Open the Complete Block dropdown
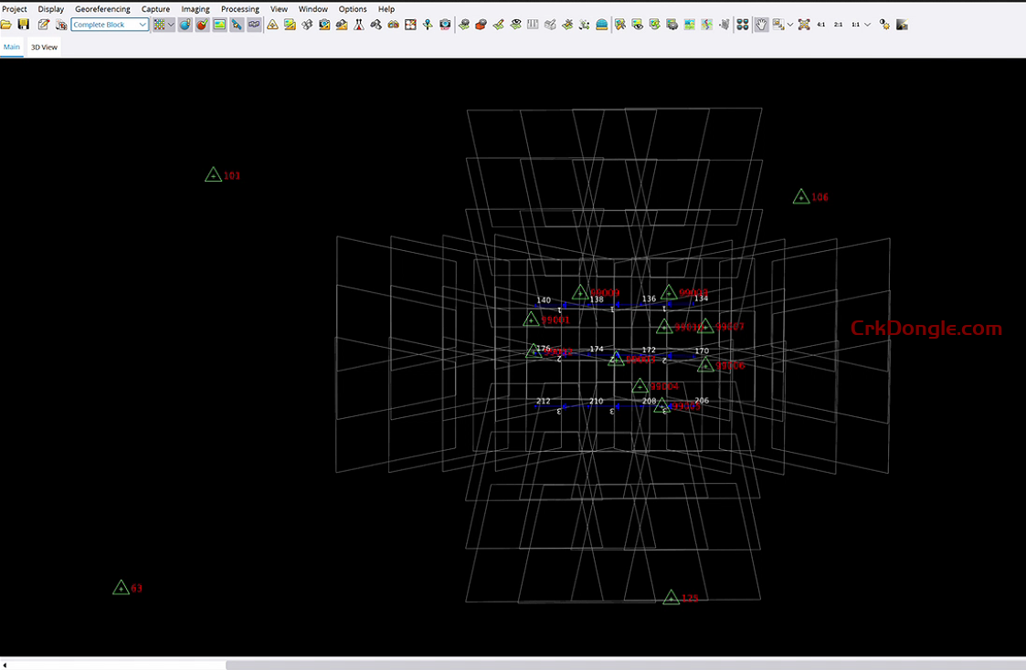Screen dimensions: 1026x670 pyautogui.click(x=110, y=25)
